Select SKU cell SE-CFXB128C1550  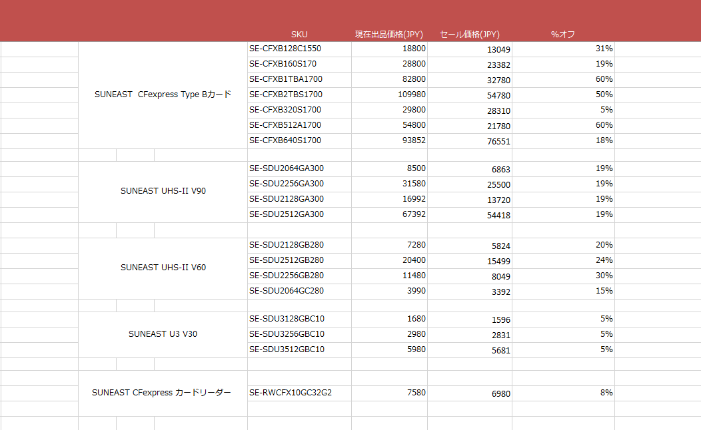tap(299, 49)
